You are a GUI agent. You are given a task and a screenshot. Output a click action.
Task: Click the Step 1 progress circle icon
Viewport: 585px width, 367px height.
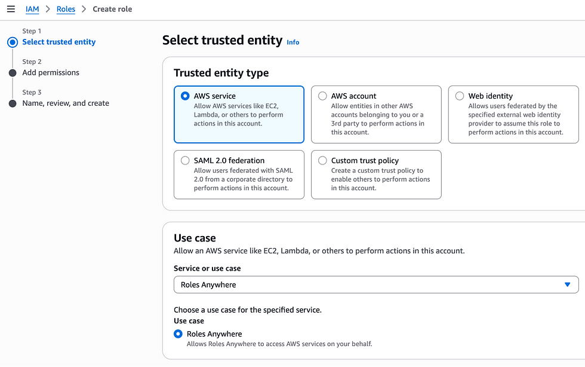[x=13, y=42]
